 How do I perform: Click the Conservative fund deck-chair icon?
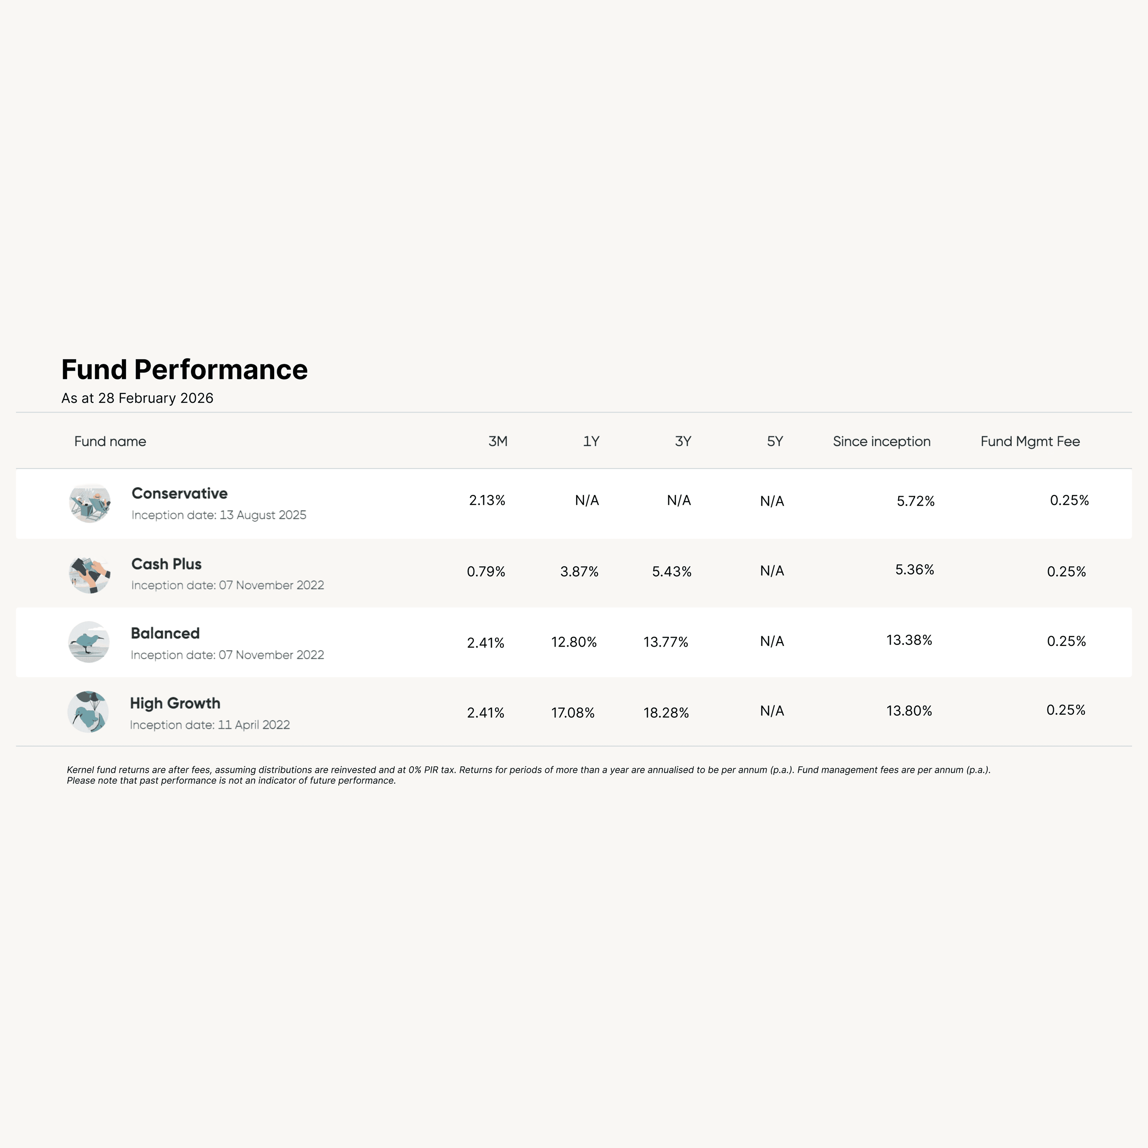pyautogui.click(x=90, y=503)
